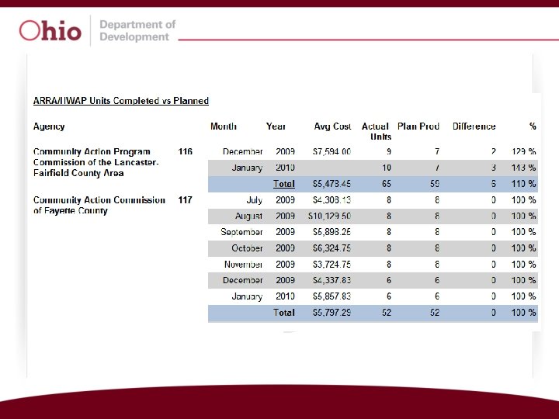Click the Plan Prod column header
Viewport: 559px width, 419px height.
click(418, 126)
